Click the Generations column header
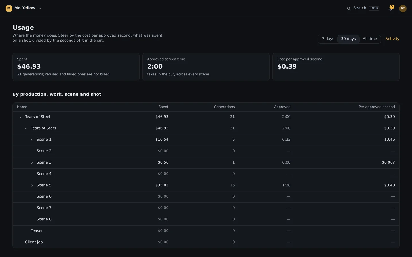 click(224, 107)
